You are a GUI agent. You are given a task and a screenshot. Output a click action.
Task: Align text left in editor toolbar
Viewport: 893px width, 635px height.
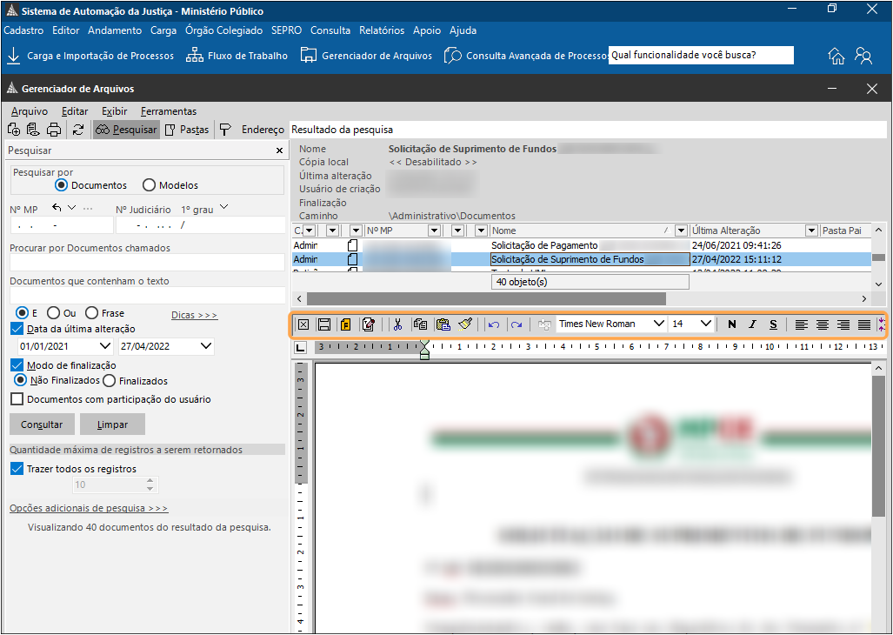pyautogui.click(x=802, y=324)
